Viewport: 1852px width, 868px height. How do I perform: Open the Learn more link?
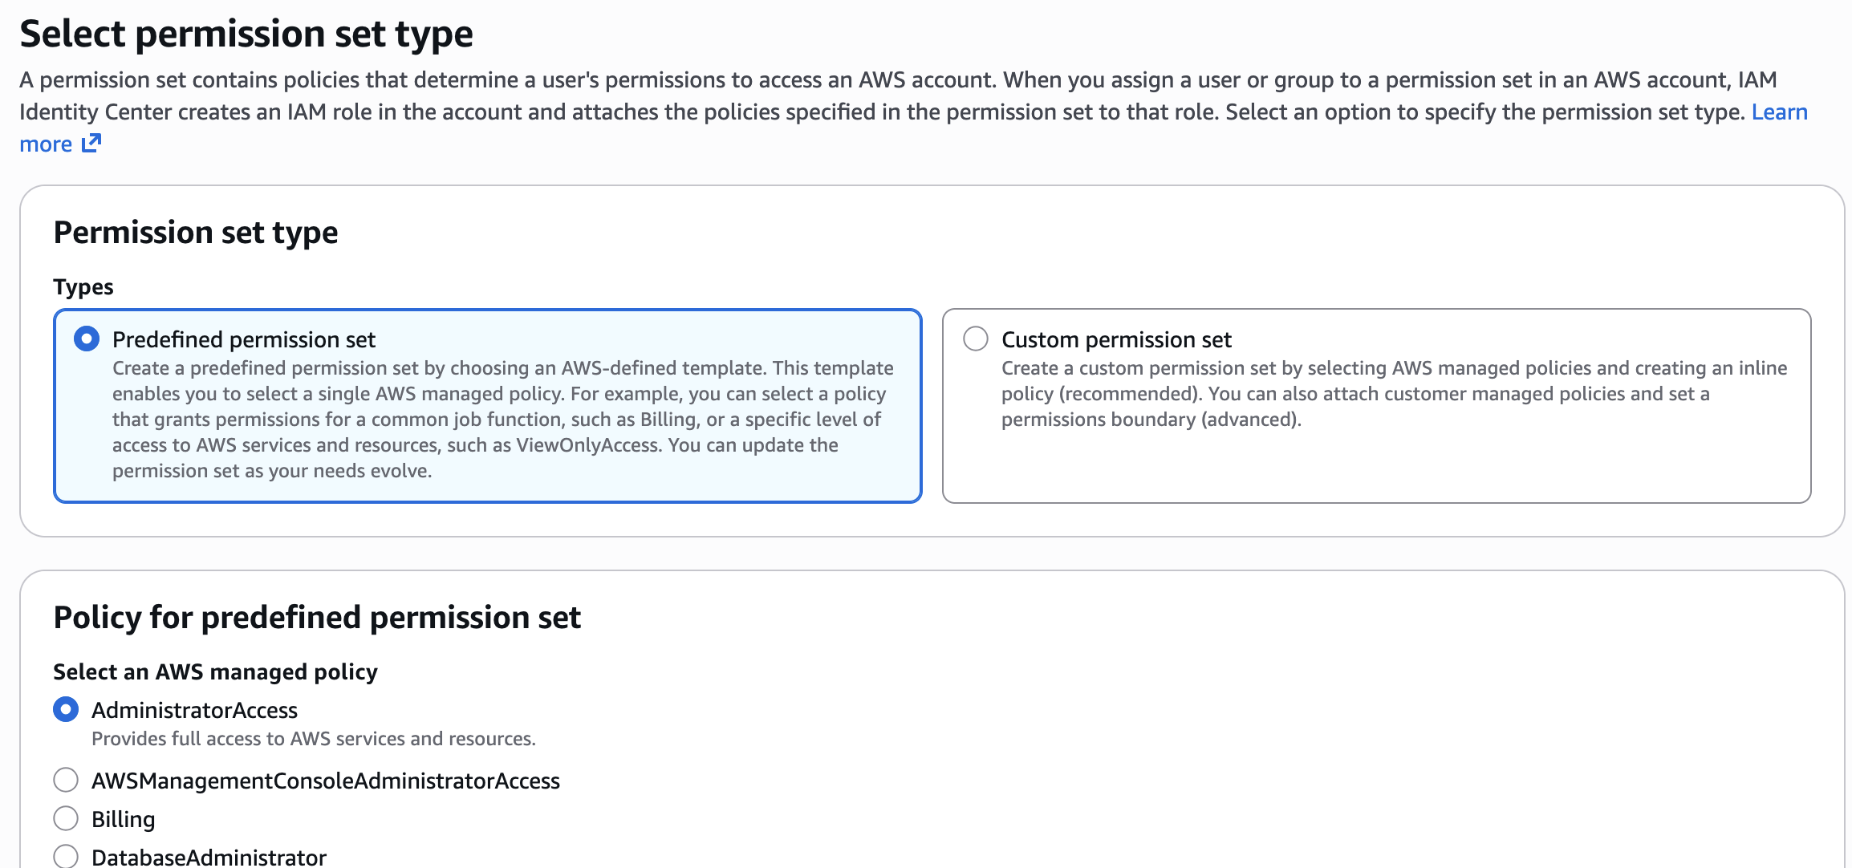click(1782, 112)
